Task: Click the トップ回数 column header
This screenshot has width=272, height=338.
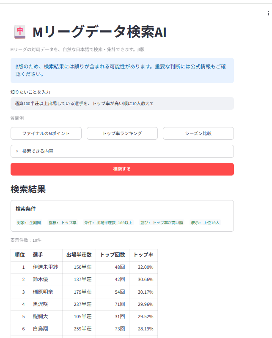Action: [x=113, y=255]
